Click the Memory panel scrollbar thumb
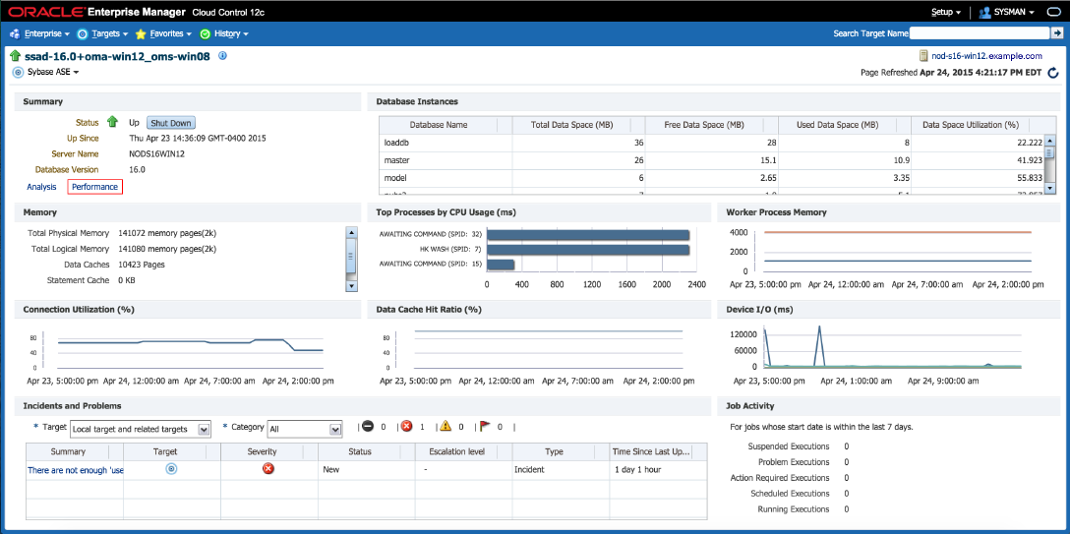 point(351,257)
